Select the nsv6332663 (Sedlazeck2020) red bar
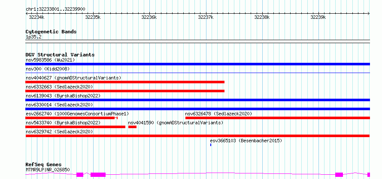 tap(125, 91)
